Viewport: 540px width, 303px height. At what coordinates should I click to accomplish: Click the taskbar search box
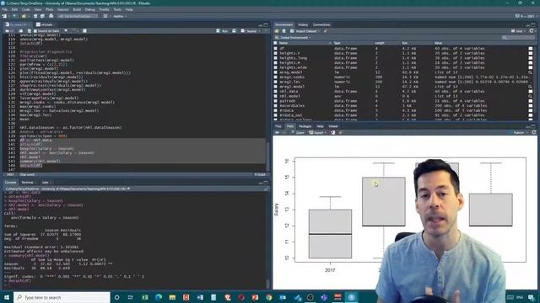(x=62, y=297)
